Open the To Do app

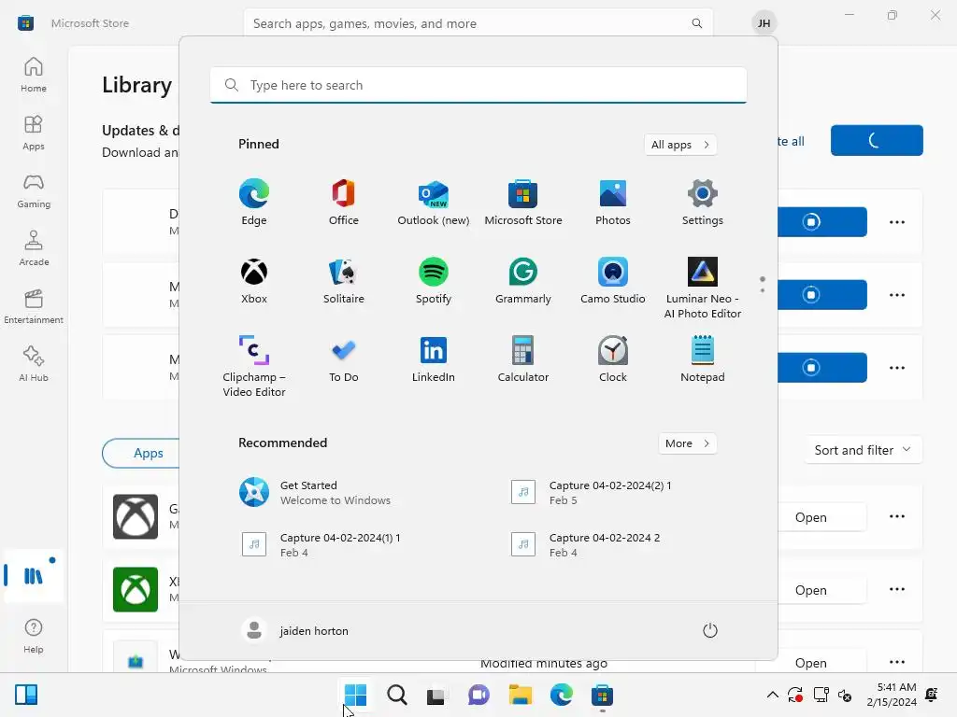point(344,359)
